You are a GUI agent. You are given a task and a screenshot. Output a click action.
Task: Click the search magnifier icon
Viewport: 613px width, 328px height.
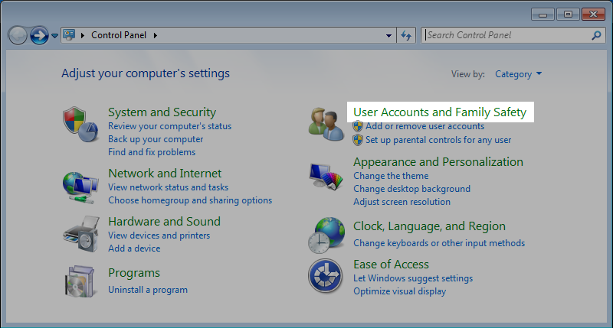click(596, 35)
